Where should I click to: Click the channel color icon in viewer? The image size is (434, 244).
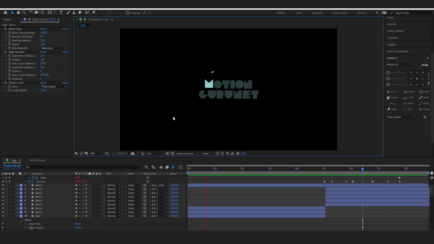pyautogui.click(x=142, y=154)
